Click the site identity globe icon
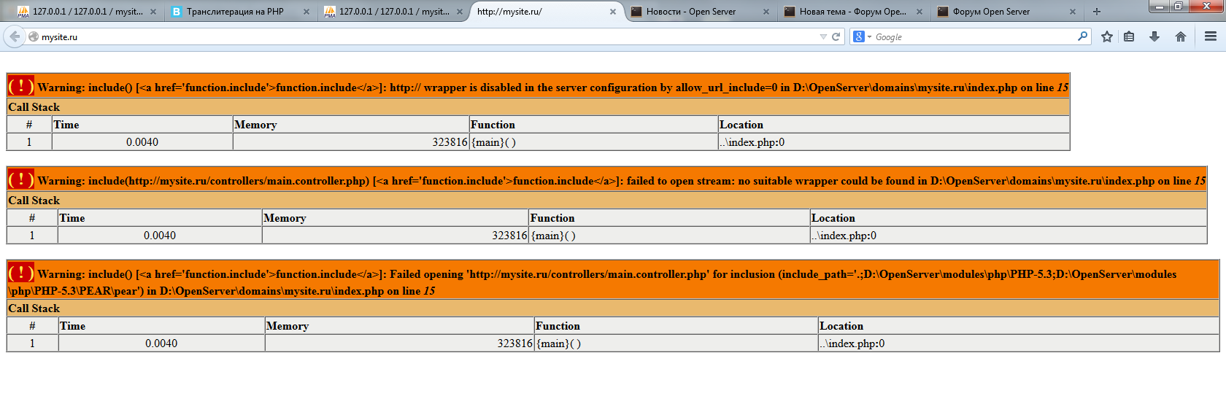Image resolution: width=1226 pixels, height=396 pixels. point(34,36)
